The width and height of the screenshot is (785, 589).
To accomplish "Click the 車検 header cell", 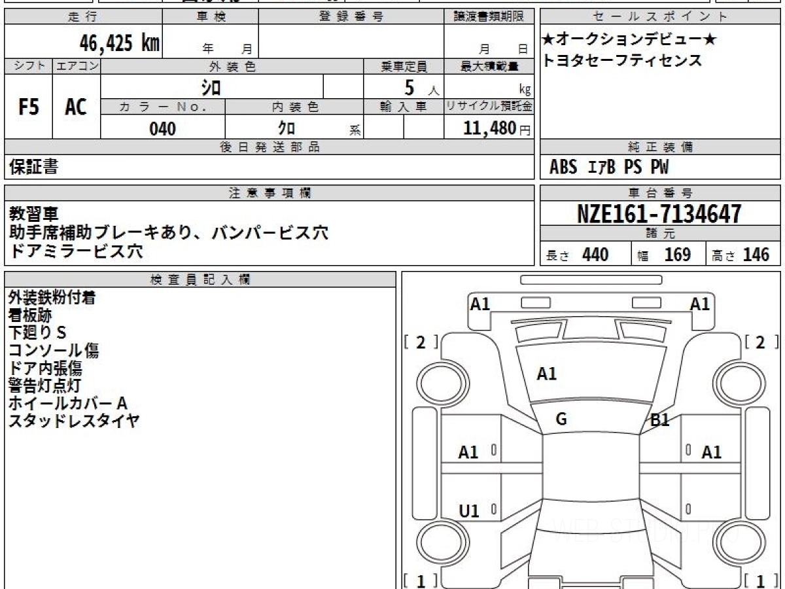I will click(211, 17).
